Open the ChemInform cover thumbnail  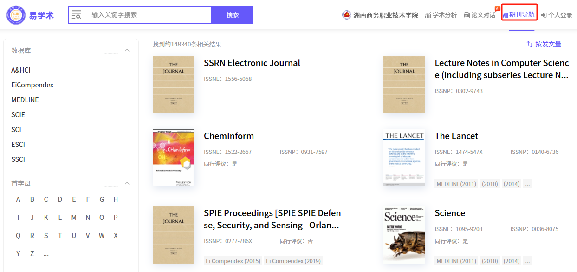point(174,158)
